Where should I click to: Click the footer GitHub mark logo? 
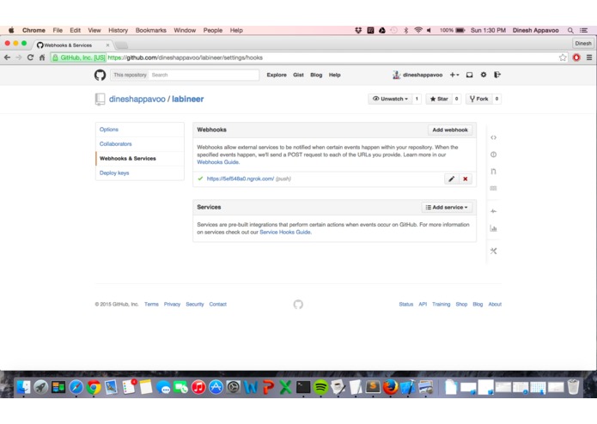coord(298,304)
